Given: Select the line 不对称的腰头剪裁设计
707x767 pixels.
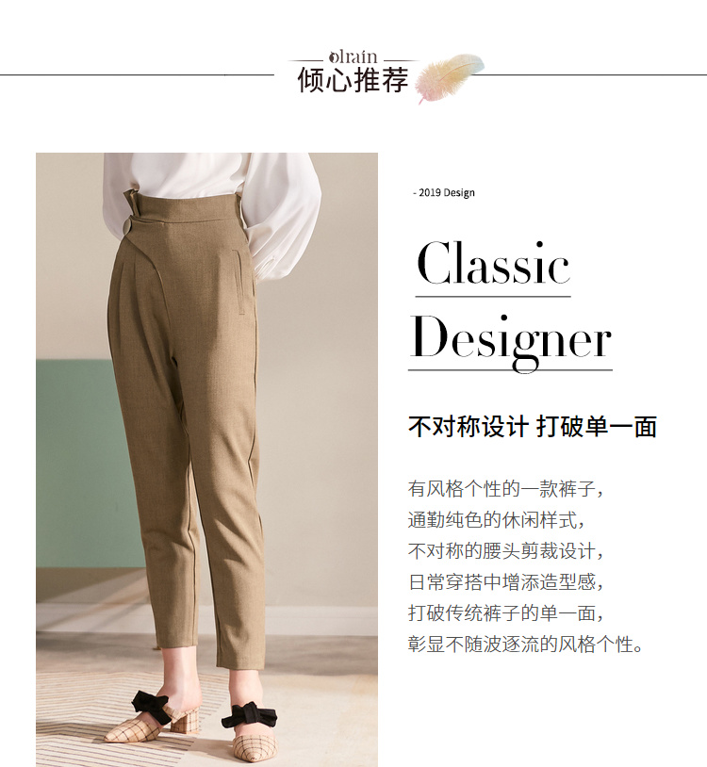Looking at the screenshot, I should click(506, 551).
